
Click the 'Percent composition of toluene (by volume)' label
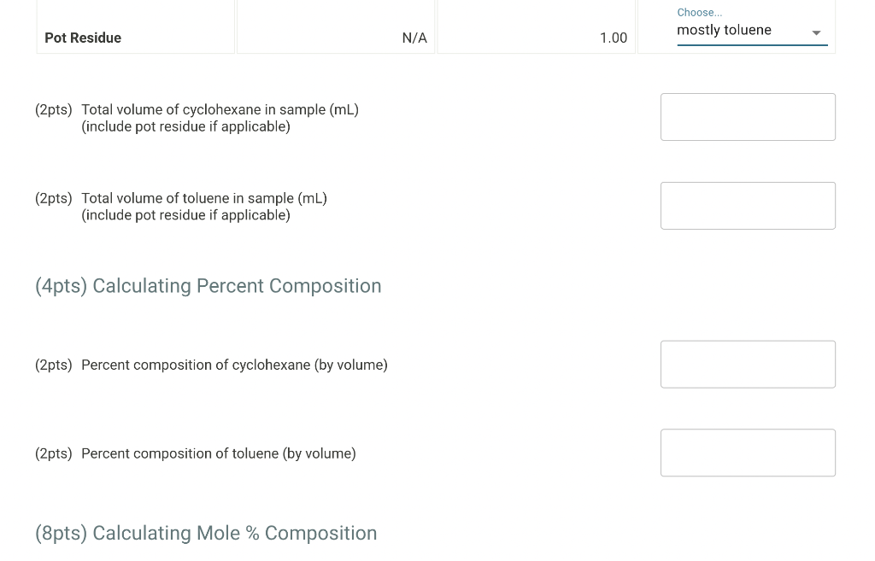click(x=218, y=453)
